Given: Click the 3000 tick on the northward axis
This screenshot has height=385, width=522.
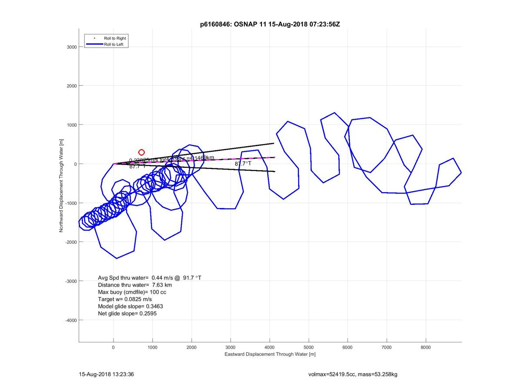Looking at the screenshot, I should (x=71, y=47).
